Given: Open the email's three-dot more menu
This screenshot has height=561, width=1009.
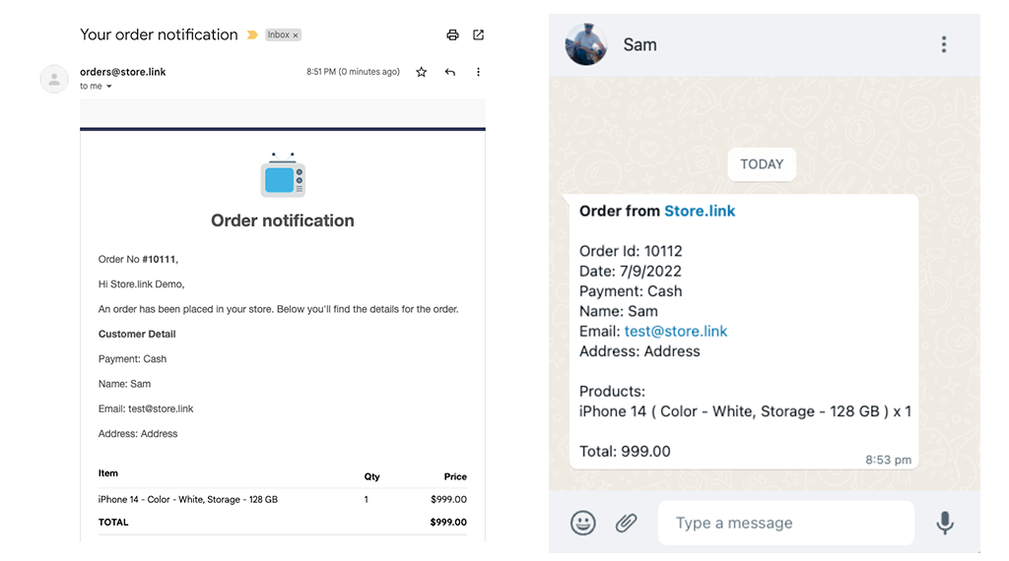Looking at the screenshot, I should 479,72.
